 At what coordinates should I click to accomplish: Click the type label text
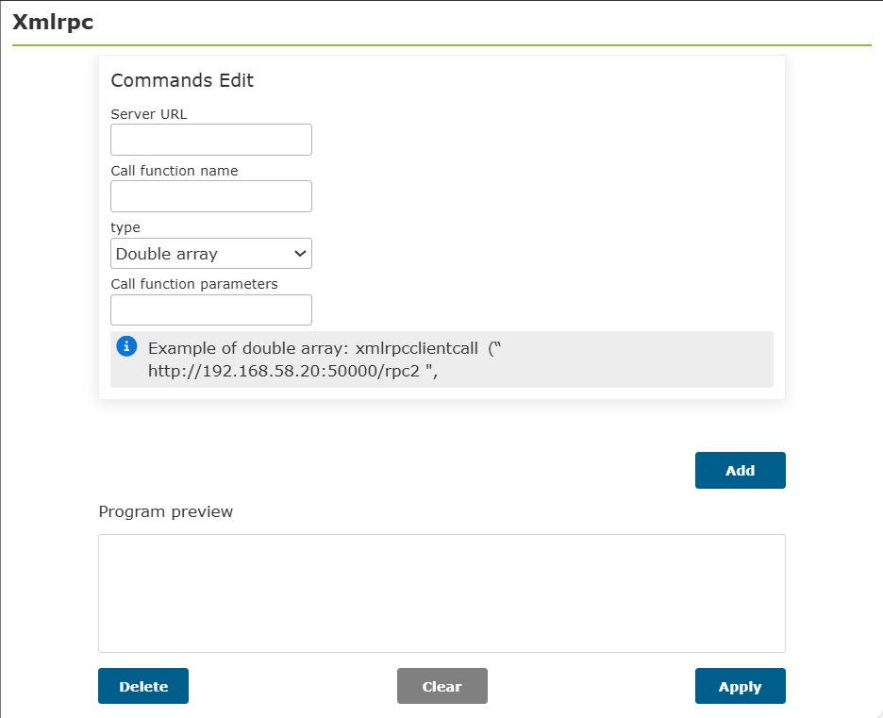125,227
